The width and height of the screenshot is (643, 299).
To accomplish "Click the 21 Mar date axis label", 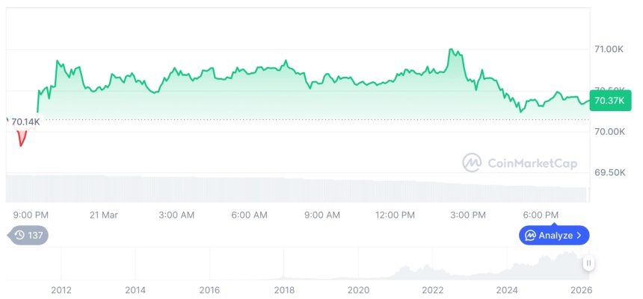I will pos(104,215).
